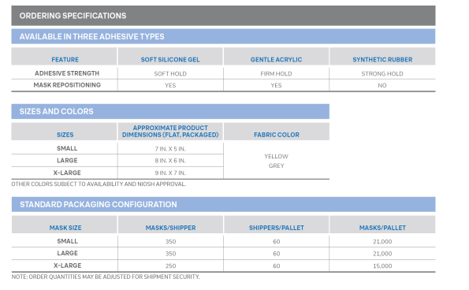The width and height of the screenshot is (469, 290).
Task: Click the 15,000 masks per pallet cell
Action: (382, 266)
